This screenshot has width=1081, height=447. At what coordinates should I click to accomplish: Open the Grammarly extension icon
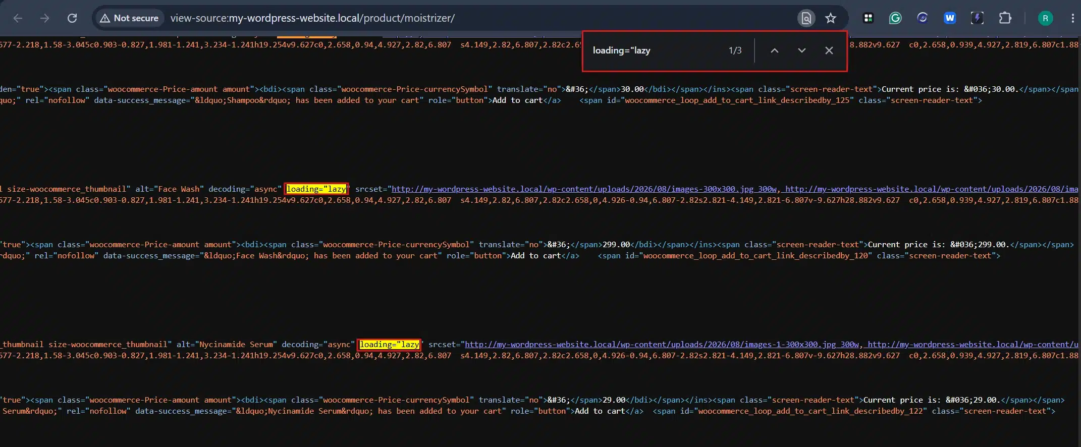pos(895,18)
